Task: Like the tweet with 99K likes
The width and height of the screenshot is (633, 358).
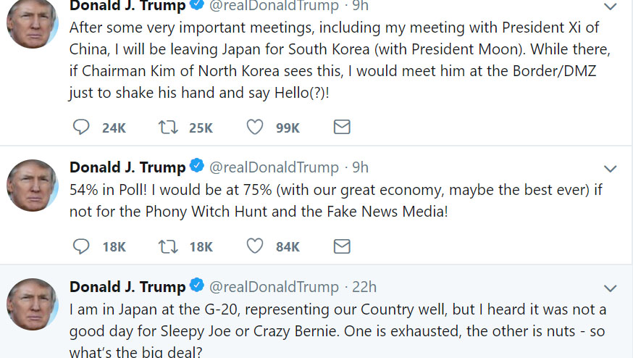Action: coord(255,128)
